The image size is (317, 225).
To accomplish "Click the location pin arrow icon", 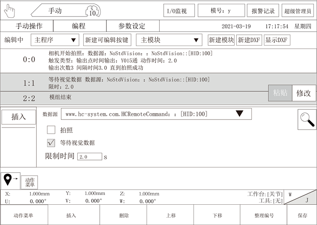I will [x=10, y=180].
